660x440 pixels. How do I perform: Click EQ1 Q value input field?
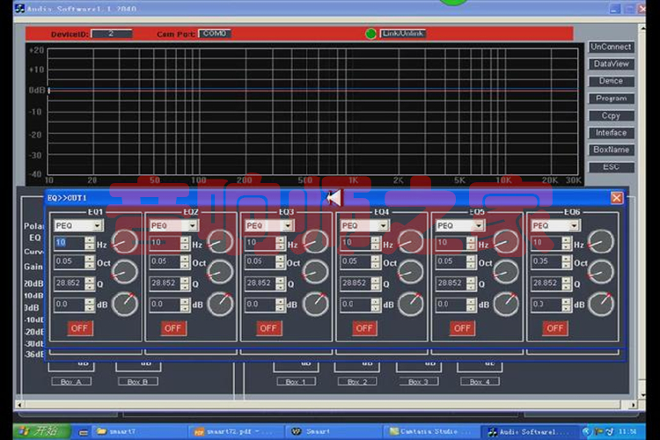pos(70,283)
